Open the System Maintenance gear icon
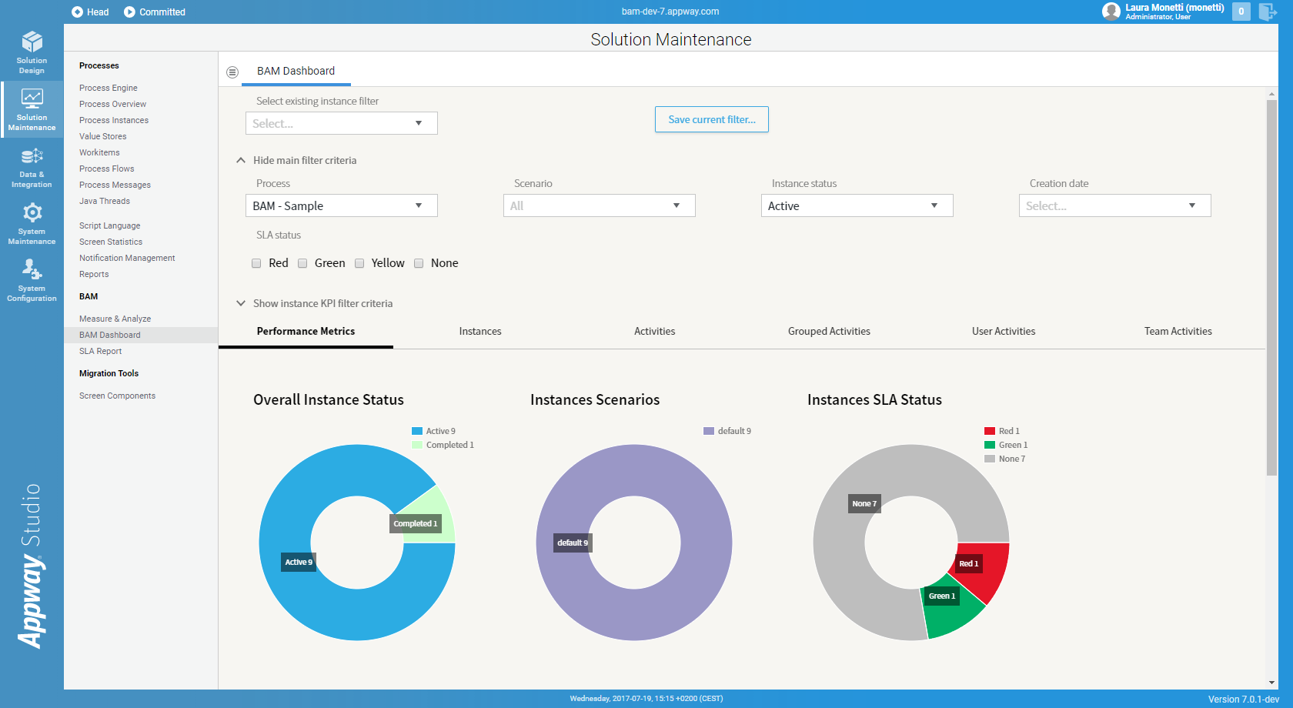 pos(32,212)
